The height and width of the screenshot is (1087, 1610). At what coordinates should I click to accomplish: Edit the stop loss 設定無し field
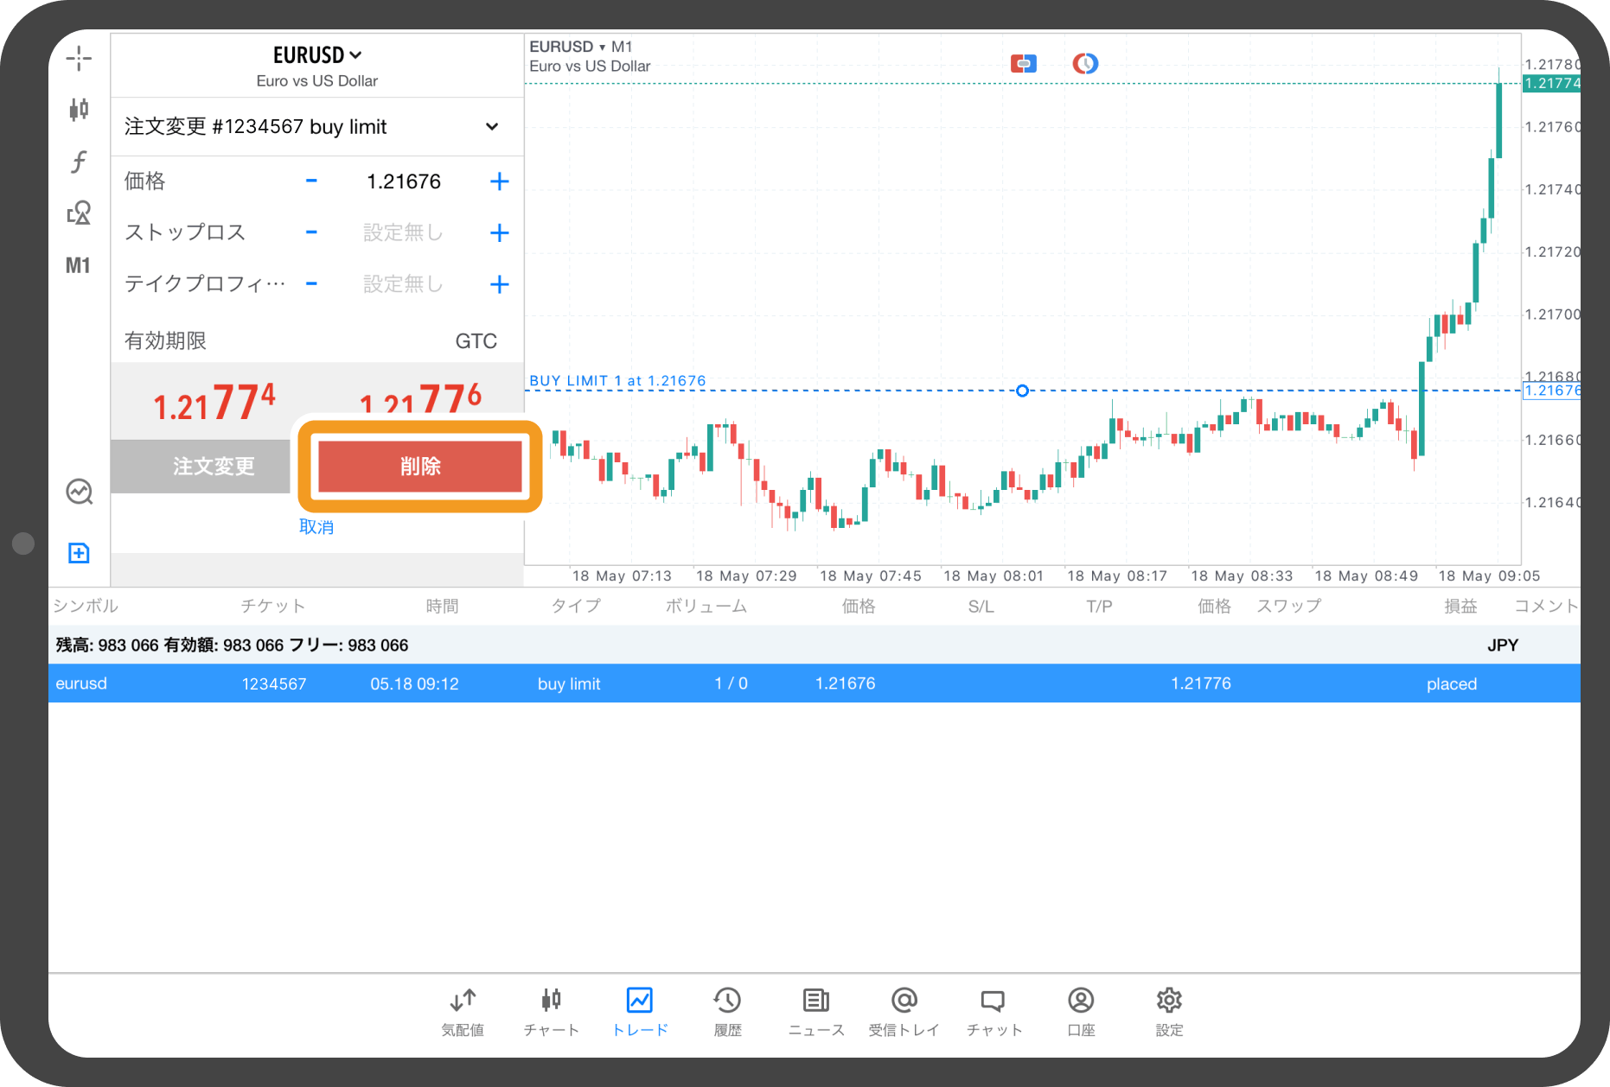coord(403,232)
